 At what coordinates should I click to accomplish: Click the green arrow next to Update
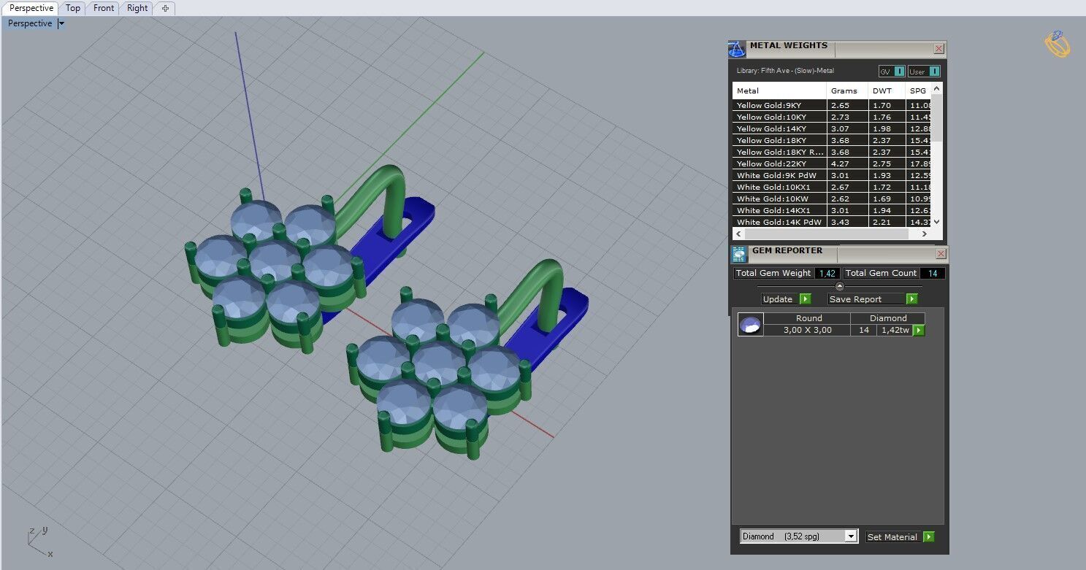(x=805, y=299)
